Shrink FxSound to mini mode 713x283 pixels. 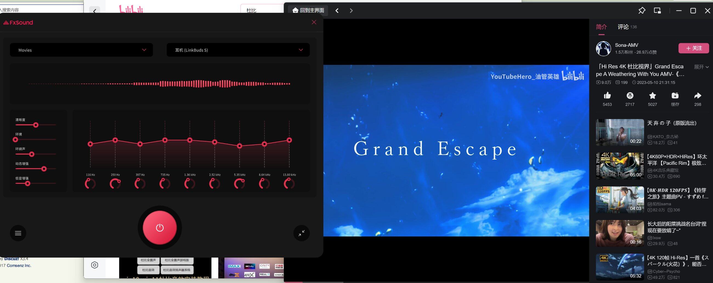[301, 233]
